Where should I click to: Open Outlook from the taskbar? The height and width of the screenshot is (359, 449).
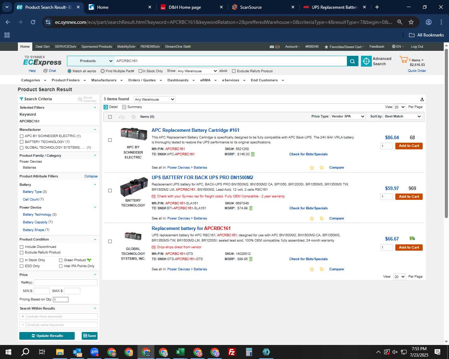77,352
